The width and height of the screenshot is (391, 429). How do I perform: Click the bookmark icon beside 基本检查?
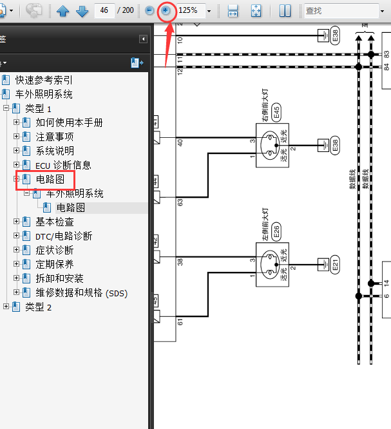[26, 222]
